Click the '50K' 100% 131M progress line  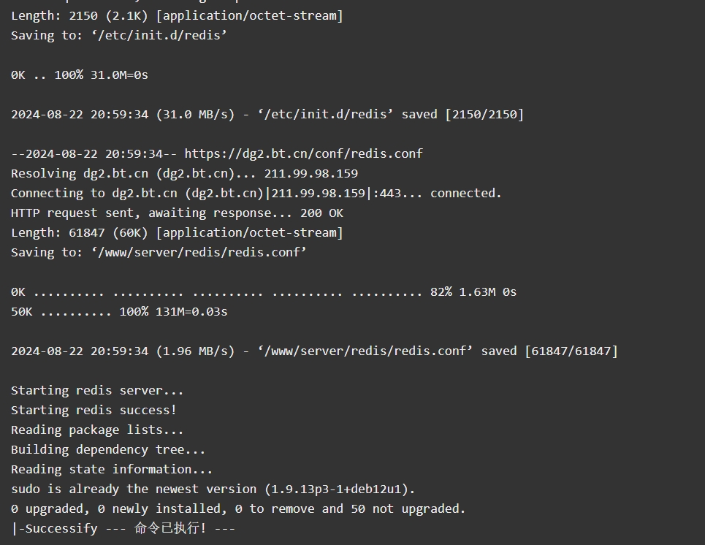(x=119, y=312)
